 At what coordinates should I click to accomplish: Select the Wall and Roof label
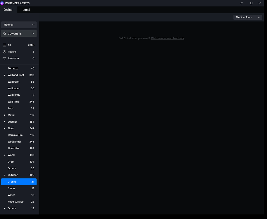coord(16,75)
